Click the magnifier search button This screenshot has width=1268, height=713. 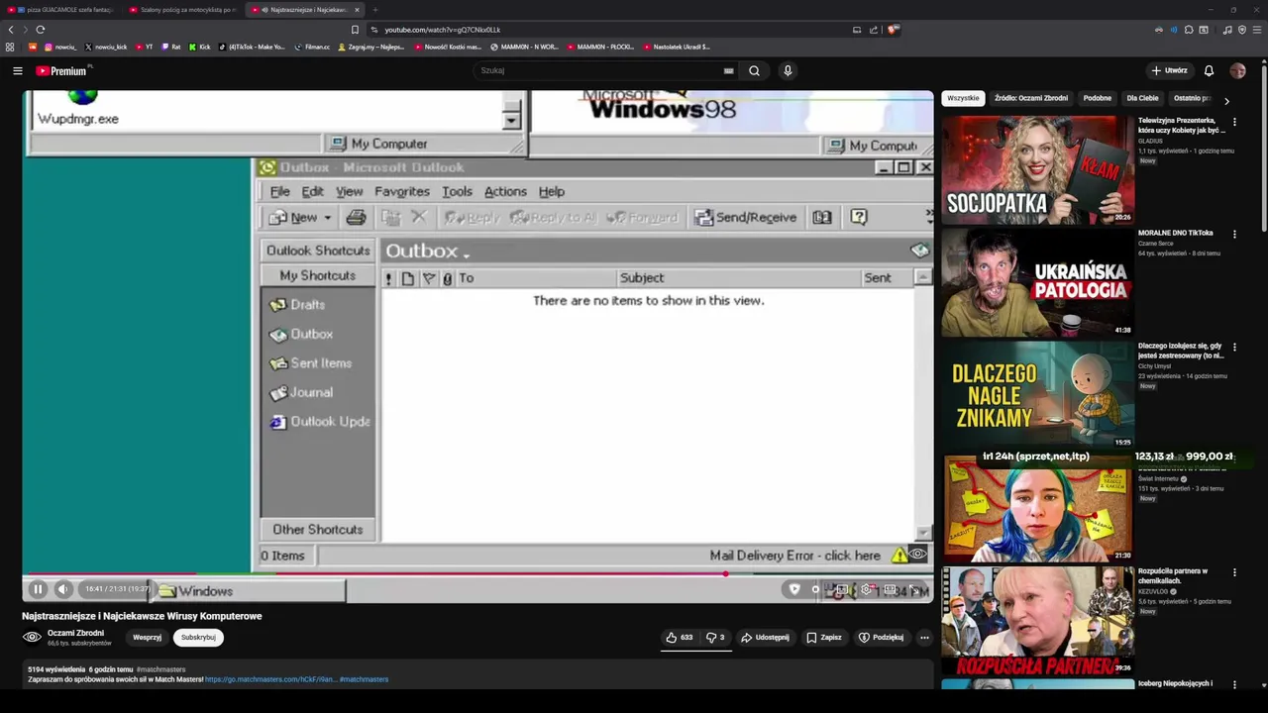pos(755,70)
